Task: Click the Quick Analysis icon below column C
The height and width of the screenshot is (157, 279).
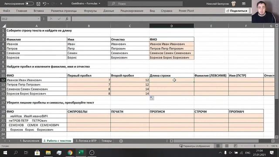Action: tap(152, 98)
